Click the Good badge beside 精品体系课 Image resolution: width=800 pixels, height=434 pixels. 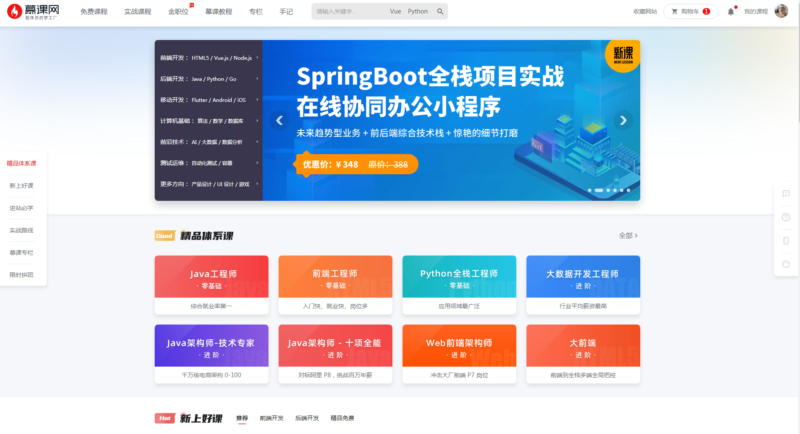(164, 236)
